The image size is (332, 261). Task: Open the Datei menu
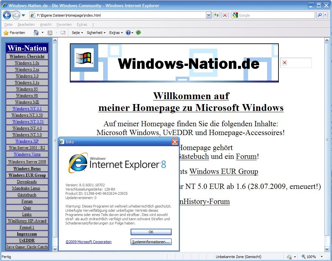click(8, 24)
